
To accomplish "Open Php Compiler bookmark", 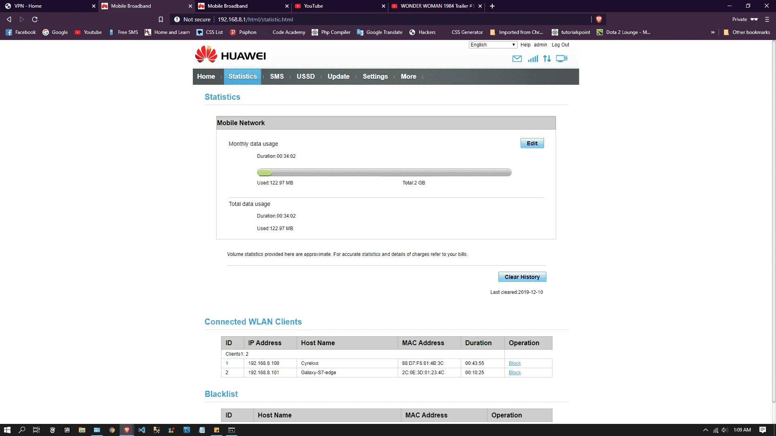I will (331, 32).
